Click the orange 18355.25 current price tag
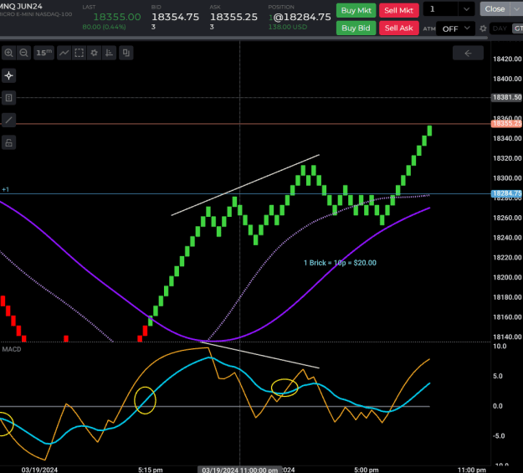The width and height of the screenshot is (523, 473). pos(506,124)
